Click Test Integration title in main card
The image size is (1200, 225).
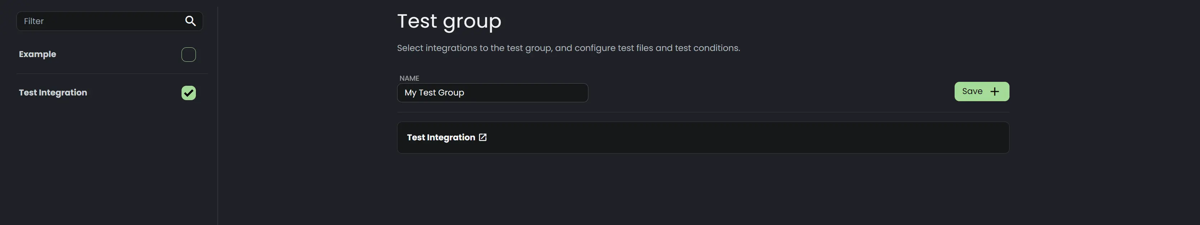point(441,137)
